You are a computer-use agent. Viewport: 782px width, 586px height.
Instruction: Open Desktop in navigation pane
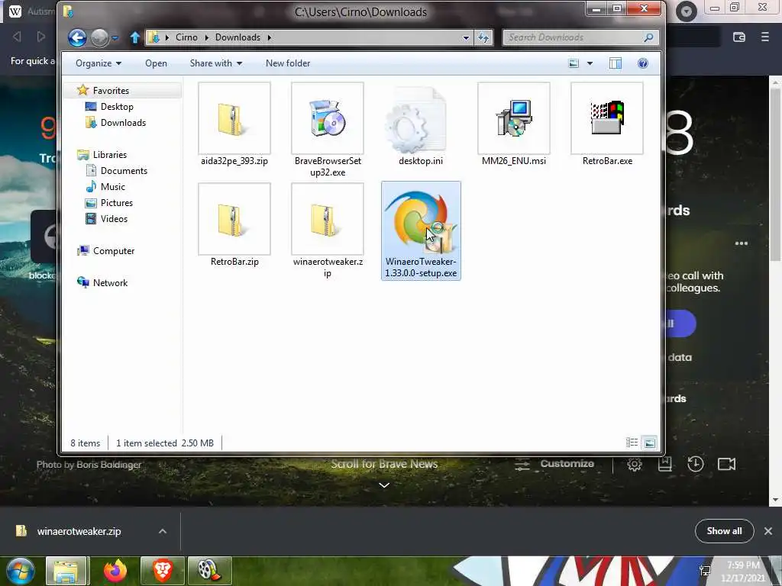[117, 107]
